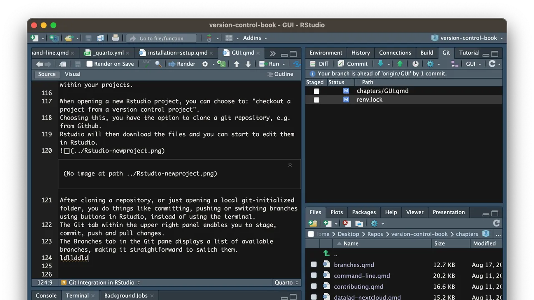Create a new folder in Files pane

tap(313, 223)
